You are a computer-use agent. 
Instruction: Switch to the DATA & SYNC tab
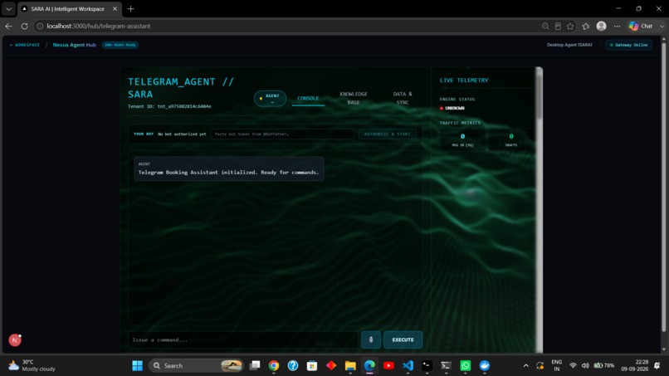pos(403,98)
